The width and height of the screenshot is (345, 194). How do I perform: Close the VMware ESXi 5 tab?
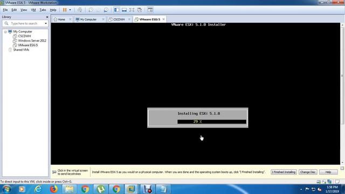click(x=163, y=19)
